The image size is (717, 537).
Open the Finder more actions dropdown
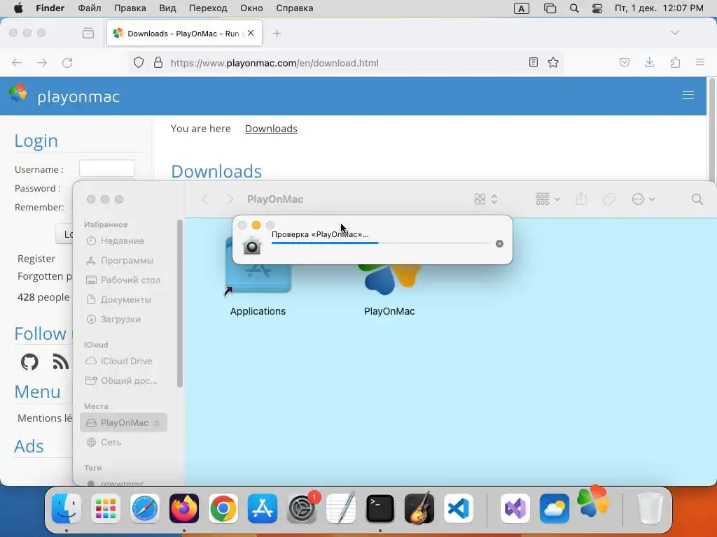coord(643,199)
